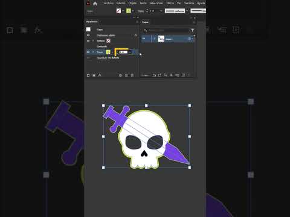Open the Seleccionar menu
Image resolution: width=290 pixels, height=217 pixels.
pos(156,3)
